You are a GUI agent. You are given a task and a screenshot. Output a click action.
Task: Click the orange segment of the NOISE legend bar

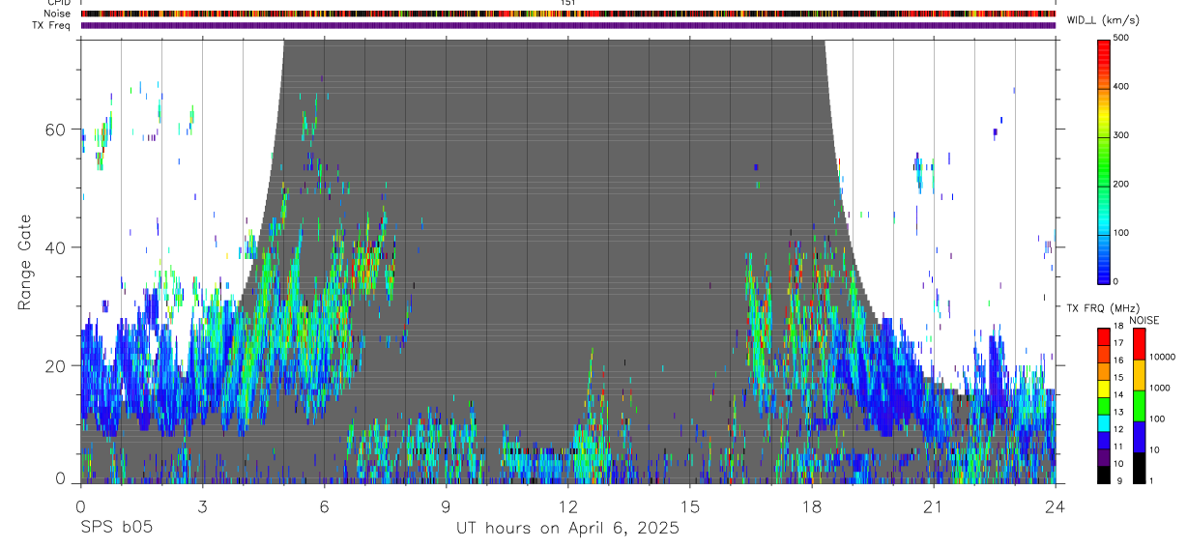(1139, 375)
